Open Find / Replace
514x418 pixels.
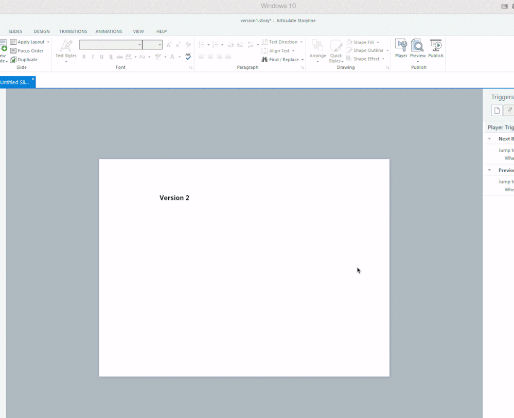click(283, 60)
